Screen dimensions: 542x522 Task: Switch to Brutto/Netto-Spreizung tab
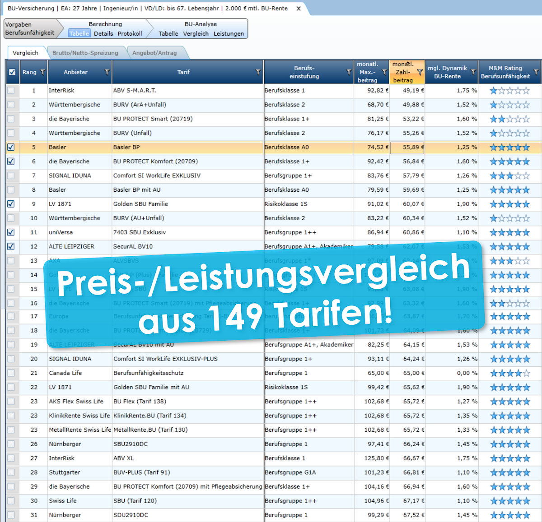[x=85, y=53]
